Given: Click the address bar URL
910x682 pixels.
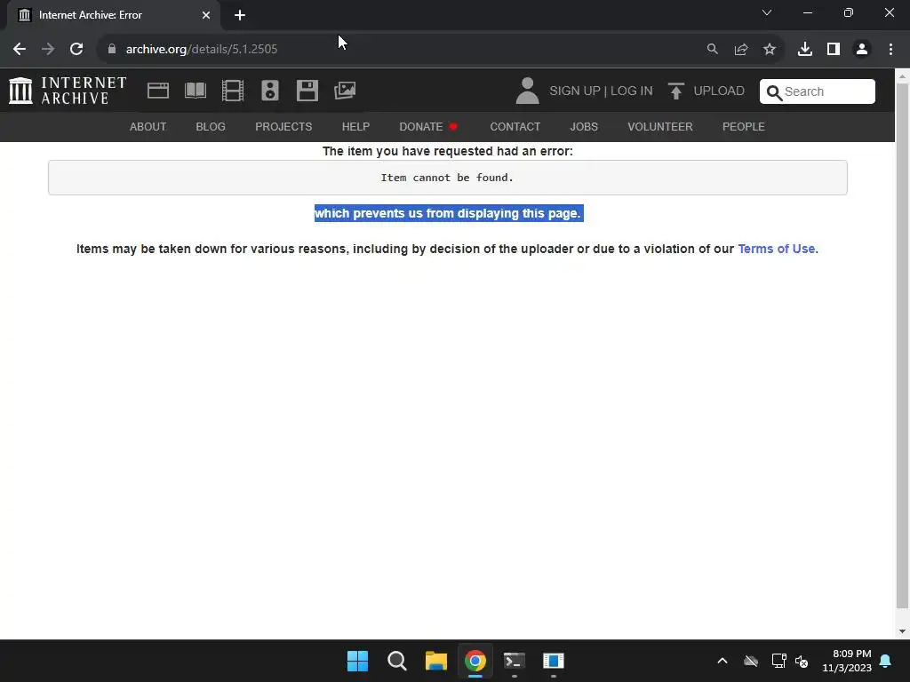Looking at the screenshot, I should pyautogui.click(x=202, y=49).
